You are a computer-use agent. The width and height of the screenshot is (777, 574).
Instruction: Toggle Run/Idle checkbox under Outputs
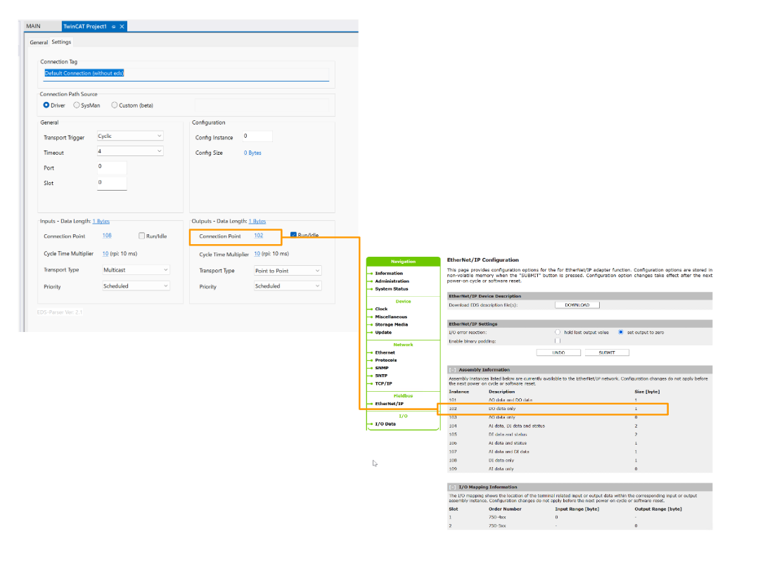pos(294,235)
